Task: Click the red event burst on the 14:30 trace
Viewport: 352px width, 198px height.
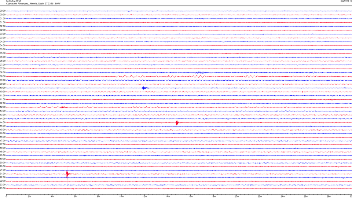Action: [x=177, y=122]
